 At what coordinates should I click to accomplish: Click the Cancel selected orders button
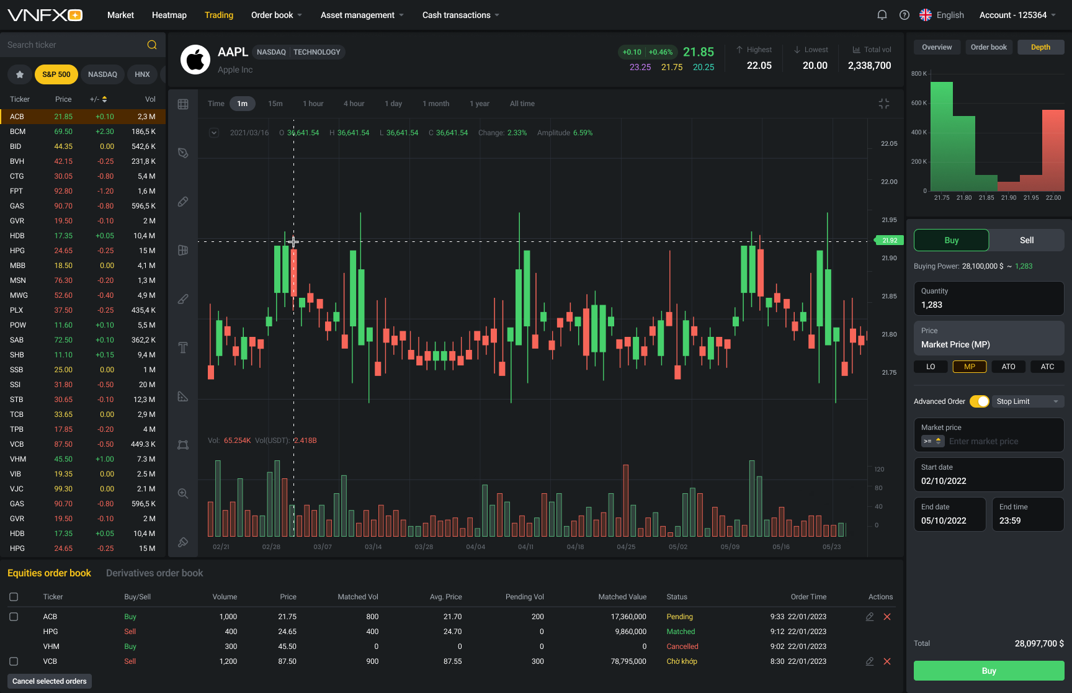coord(49,681)
